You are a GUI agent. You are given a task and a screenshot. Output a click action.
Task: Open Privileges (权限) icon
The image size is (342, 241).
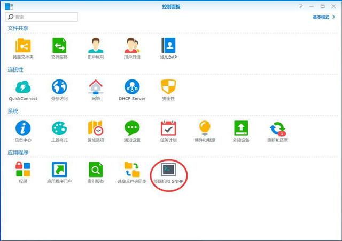coord(23,170)
